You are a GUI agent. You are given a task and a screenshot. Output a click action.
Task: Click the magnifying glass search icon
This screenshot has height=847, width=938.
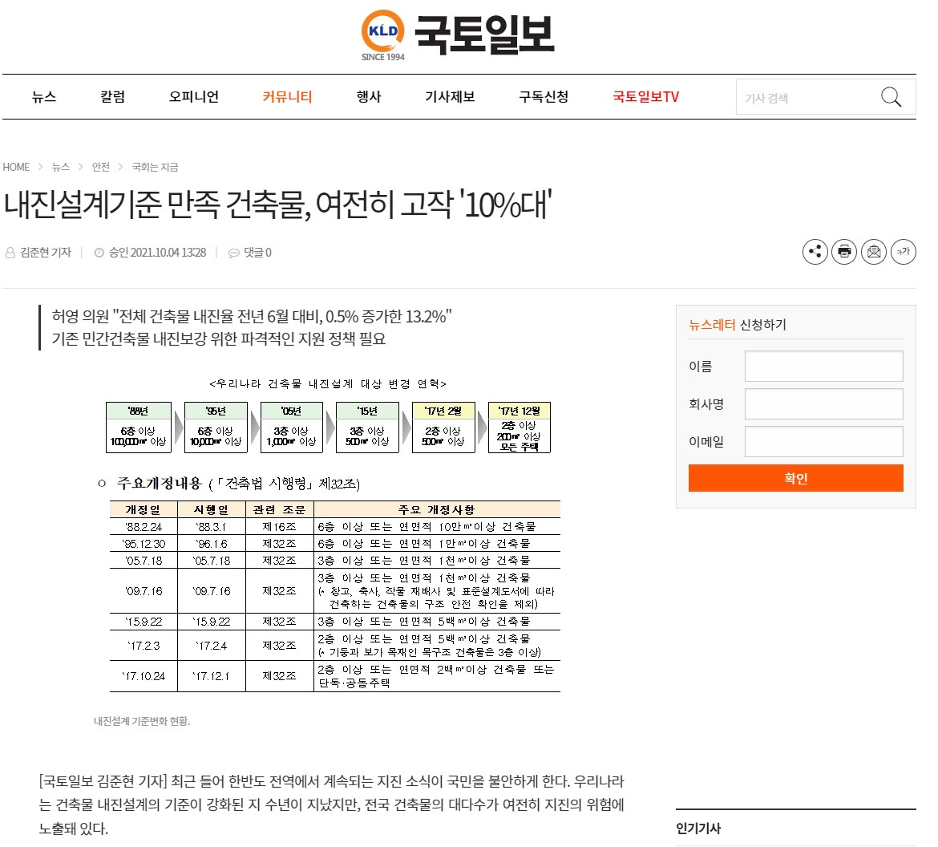pyautogui.click(x=891, y=97)
